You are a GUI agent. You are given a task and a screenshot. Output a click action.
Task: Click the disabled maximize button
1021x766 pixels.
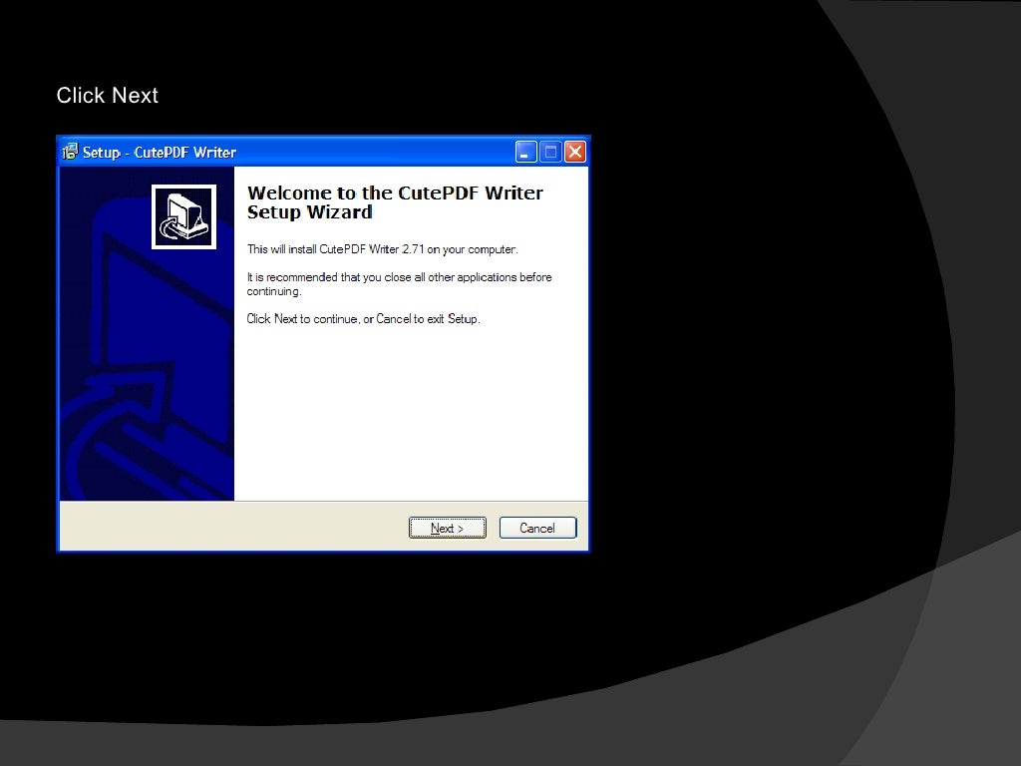550,152
